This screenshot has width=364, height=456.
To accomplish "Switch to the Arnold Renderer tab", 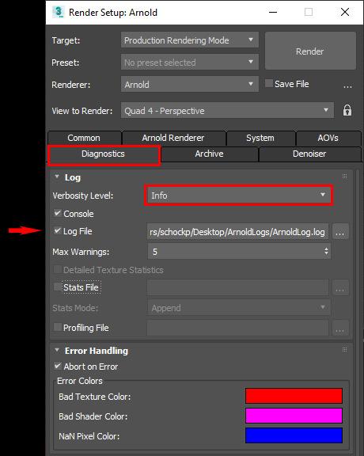I will 173,138.
